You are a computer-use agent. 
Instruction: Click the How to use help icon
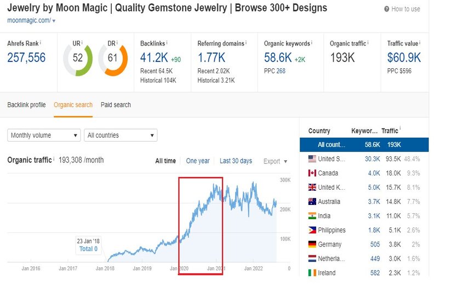point(387,9)
